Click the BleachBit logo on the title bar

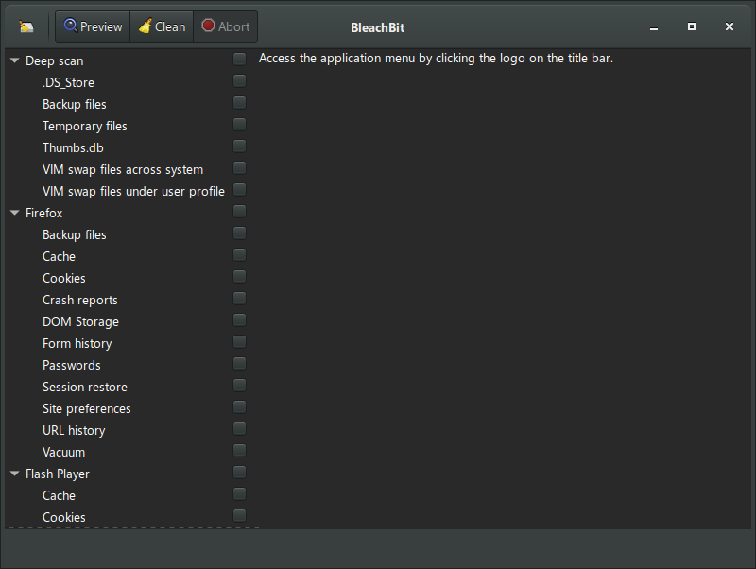[26, 26]
